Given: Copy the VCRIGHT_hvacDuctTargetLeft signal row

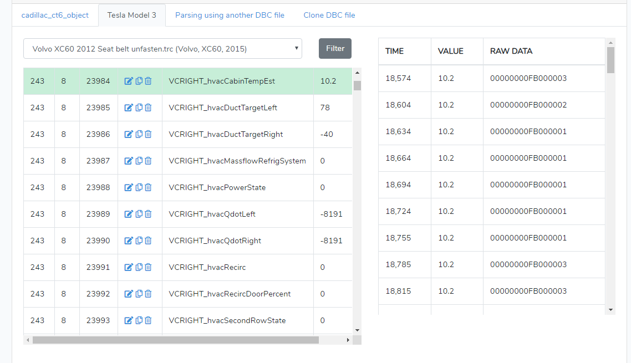Looking at the screenshot, I should 139,108.
